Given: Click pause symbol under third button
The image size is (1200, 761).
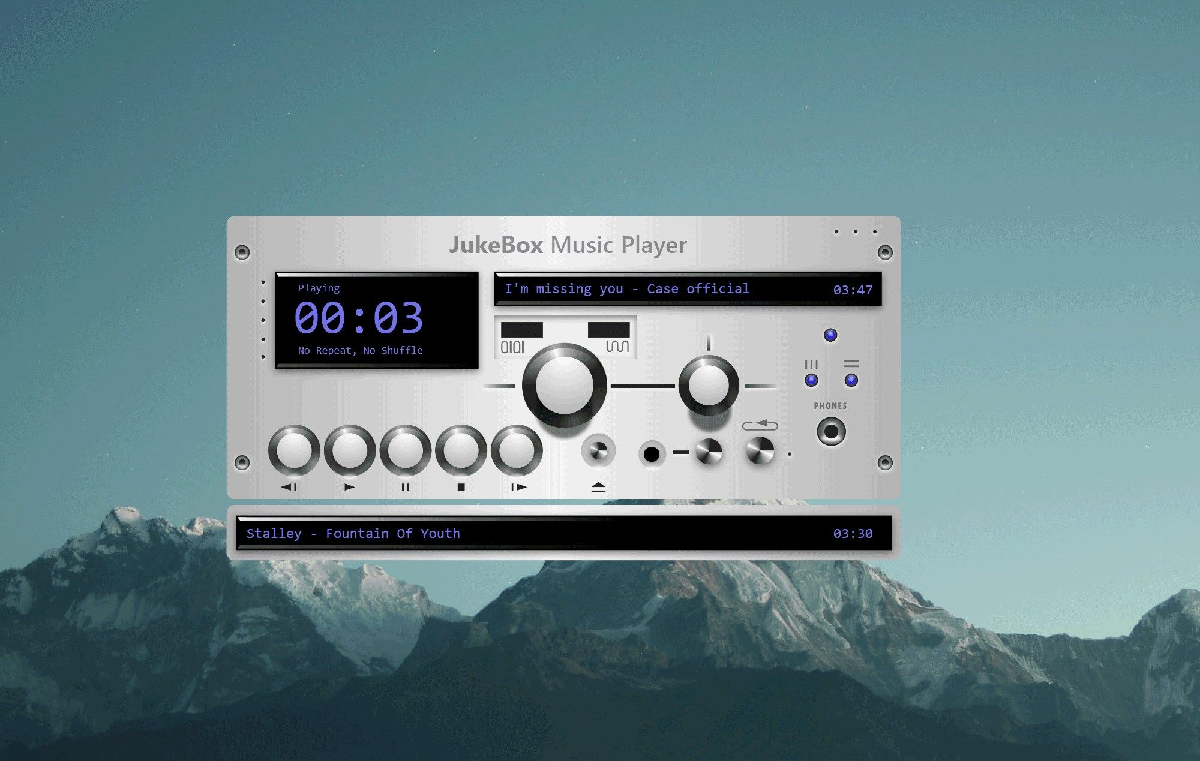Looking at the screenshot, I should [406, 487].
